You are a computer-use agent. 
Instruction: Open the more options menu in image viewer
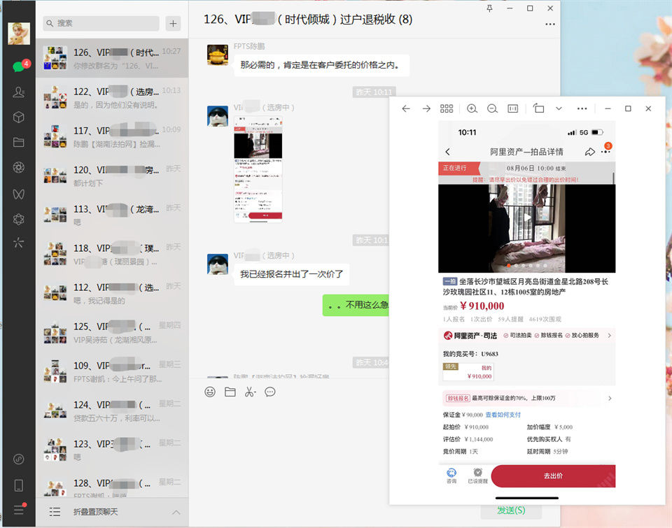click(x=582, y=108)
